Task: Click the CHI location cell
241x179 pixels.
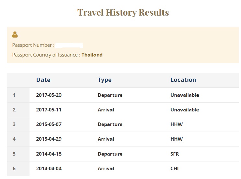Action: pos(175,169)
